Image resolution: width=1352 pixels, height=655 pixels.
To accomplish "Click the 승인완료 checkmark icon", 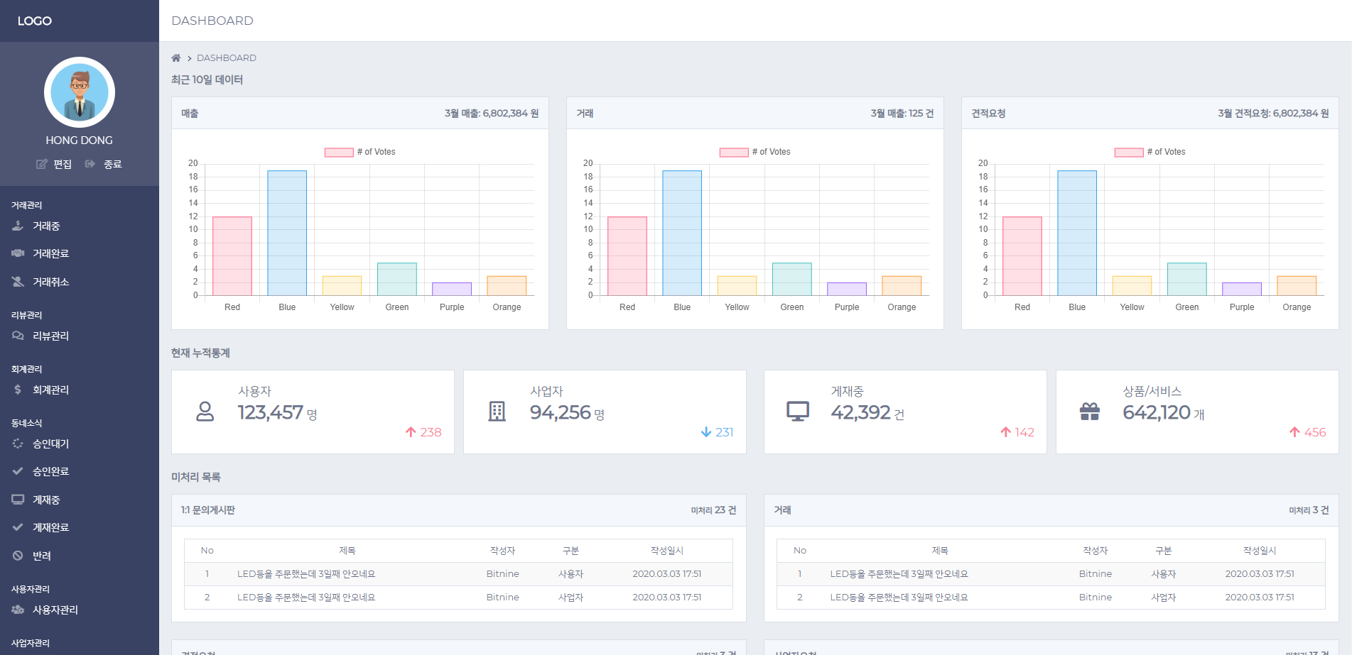I will point(18,471).
